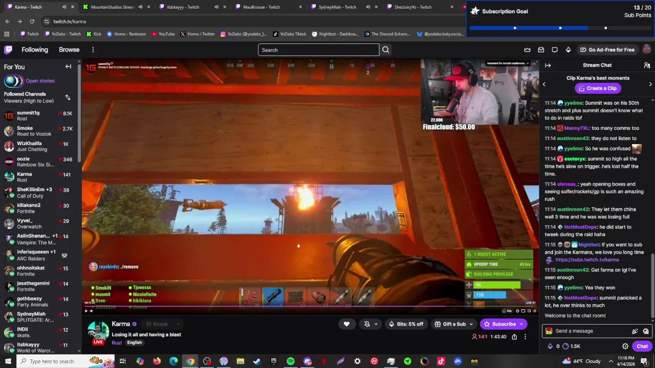
Task: Toggle the player volume mute icon
Action: (x=92, y=311)
